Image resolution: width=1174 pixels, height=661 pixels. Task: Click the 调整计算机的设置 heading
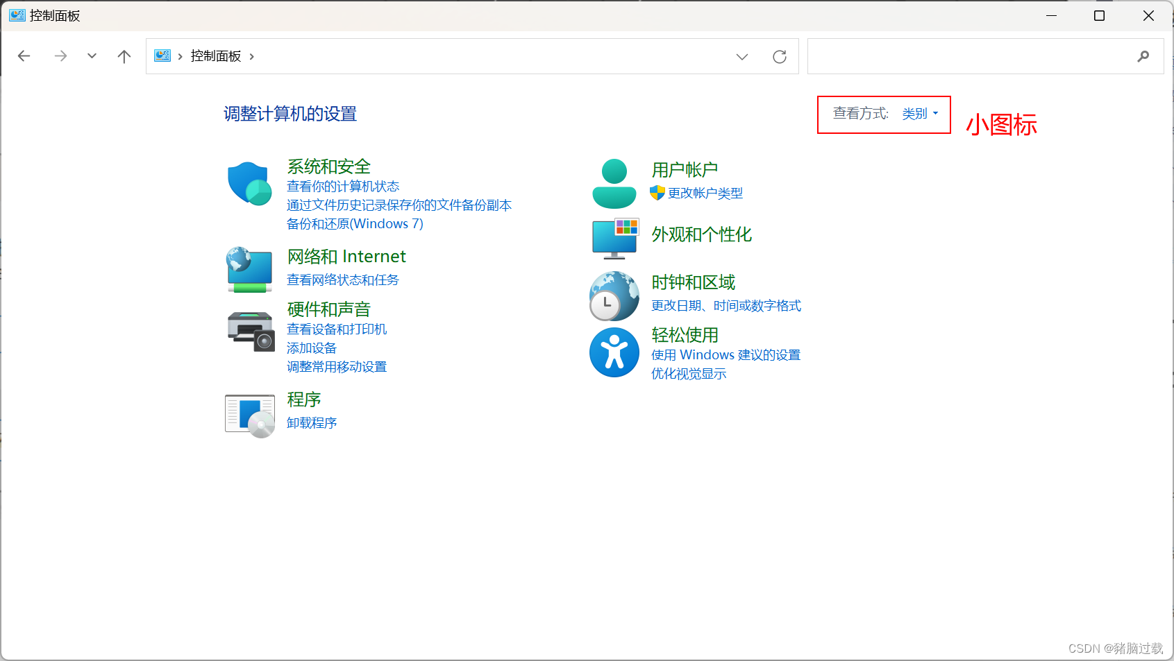(x=290, y=114)
